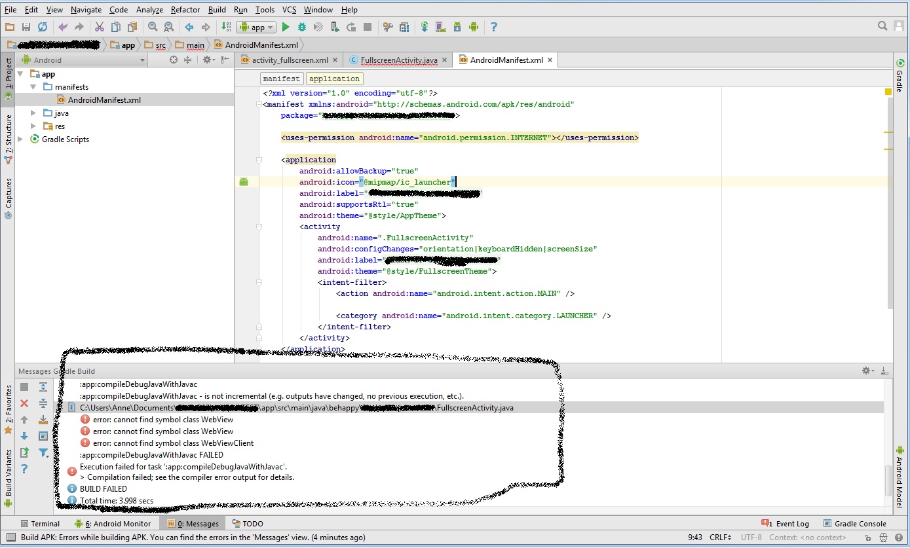
Task: Expand all messages in the Gradle Build panel
Action: click(43, 387)
